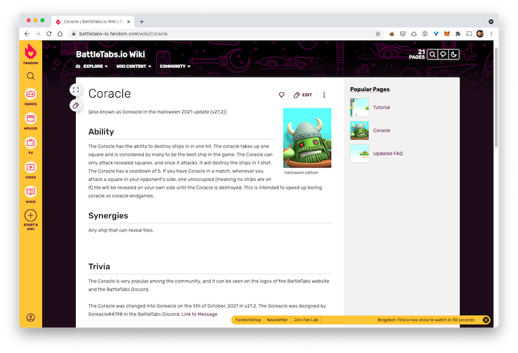Click the Popular Pages heading
The image size is (518, 353).
(x=370, y=89)
